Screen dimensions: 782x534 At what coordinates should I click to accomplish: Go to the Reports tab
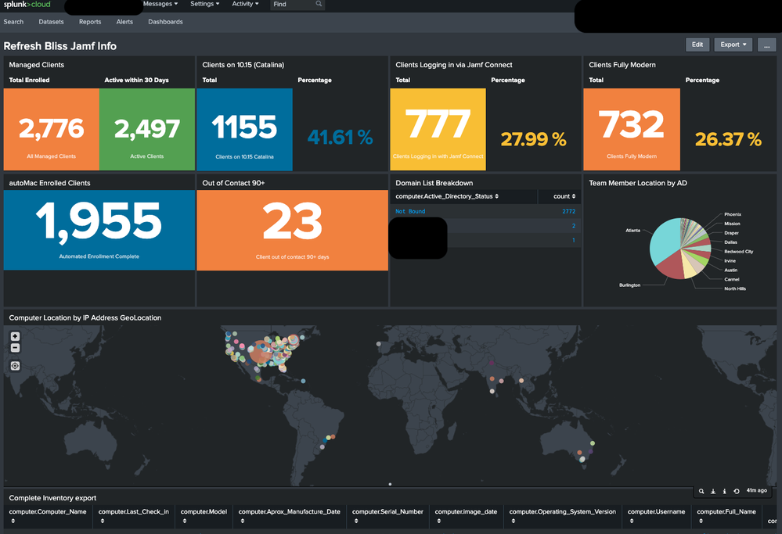(x=90, y=22)
